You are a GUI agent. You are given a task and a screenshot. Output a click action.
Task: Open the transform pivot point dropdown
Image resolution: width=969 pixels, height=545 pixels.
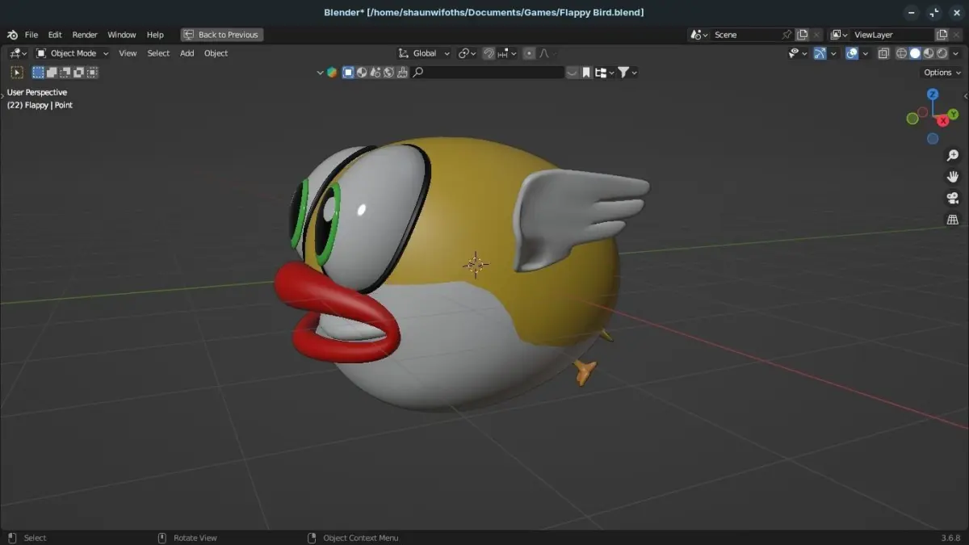tap(468, 53)
